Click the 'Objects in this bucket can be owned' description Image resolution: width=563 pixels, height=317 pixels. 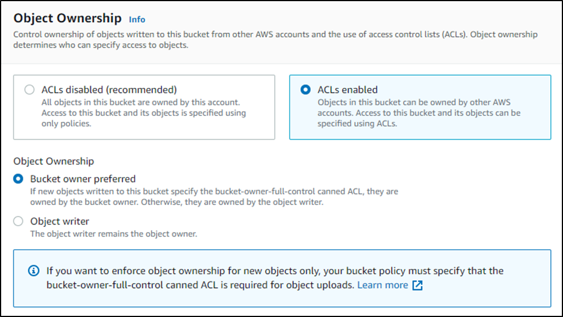tap(419, 113)
